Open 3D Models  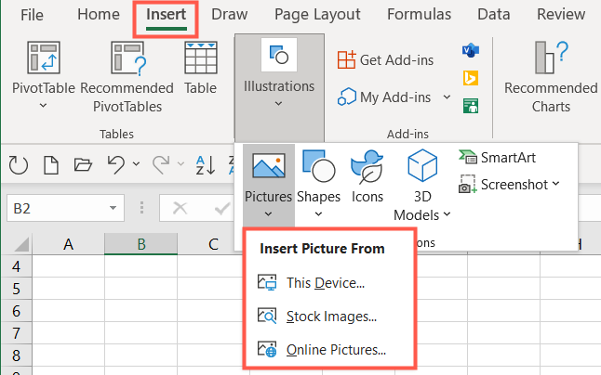(x=421, y=185)
